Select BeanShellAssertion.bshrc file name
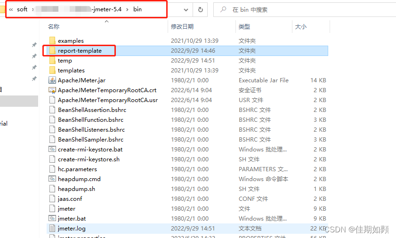 click(x=92, y=110)
